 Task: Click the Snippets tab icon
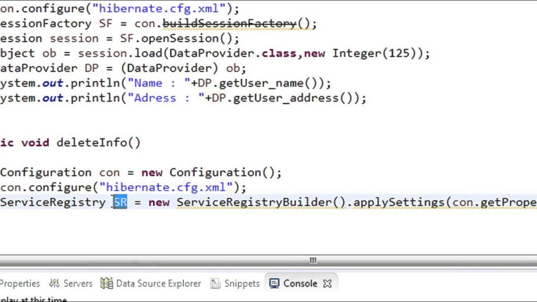point(216,284)
